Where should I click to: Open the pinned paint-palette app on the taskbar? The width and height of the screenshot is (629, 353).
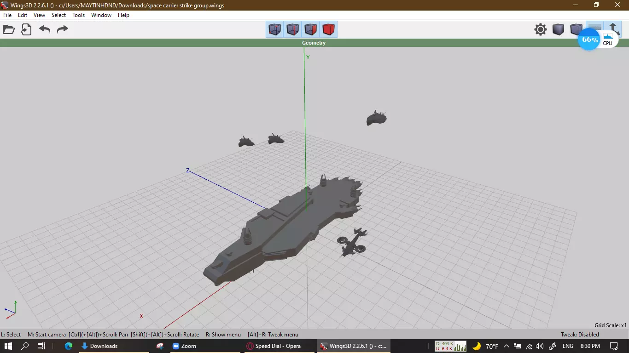[160, 346]
